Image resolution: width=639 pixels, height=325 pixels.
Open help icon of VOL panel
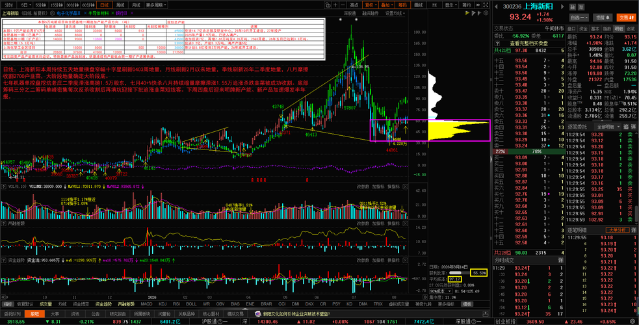pyautogui.click(x=4, y=187)
